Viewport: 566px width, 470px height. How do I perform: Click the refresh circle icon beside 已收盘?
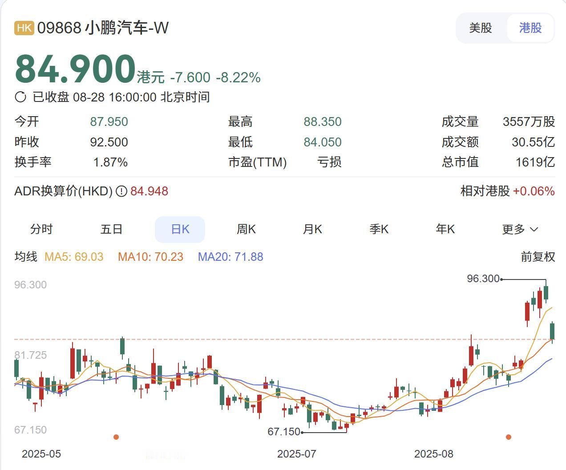pyautogui.click(x=20, y=97)
